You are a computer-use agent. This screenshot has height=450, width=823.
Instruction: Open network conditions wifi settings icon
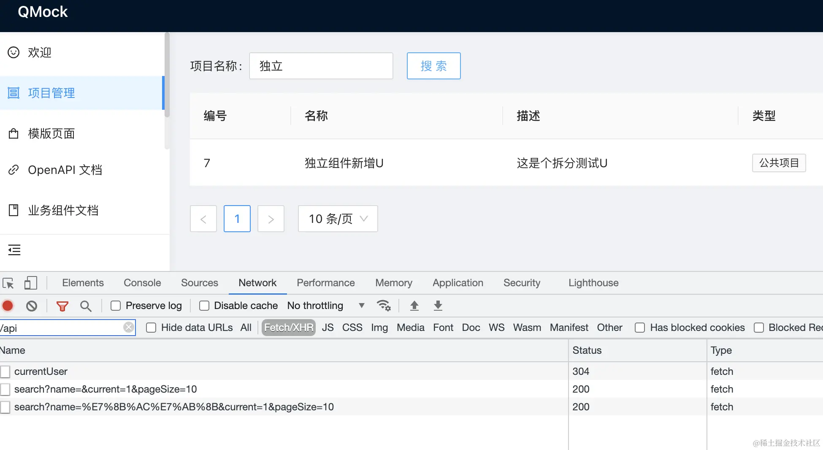tap(384, 305)
